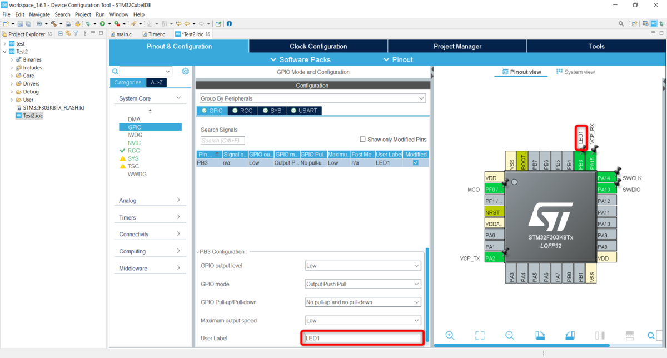Rotate the chip clockwise
The height and width of the screenshot is (358, 667).
pyautogui.click(x=540, y=335)
